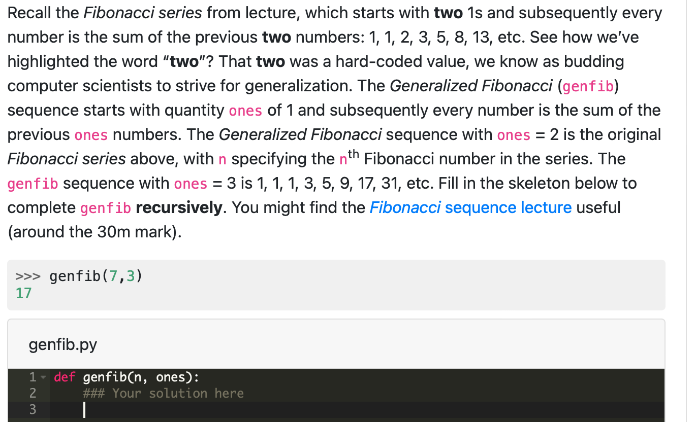Click the pink 'ones' code term in text

(245, 111)
